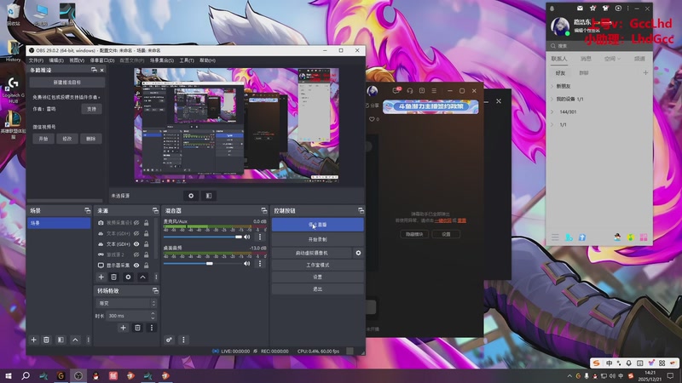Add a scene transition with the plus icon

(x=123, y=328)
